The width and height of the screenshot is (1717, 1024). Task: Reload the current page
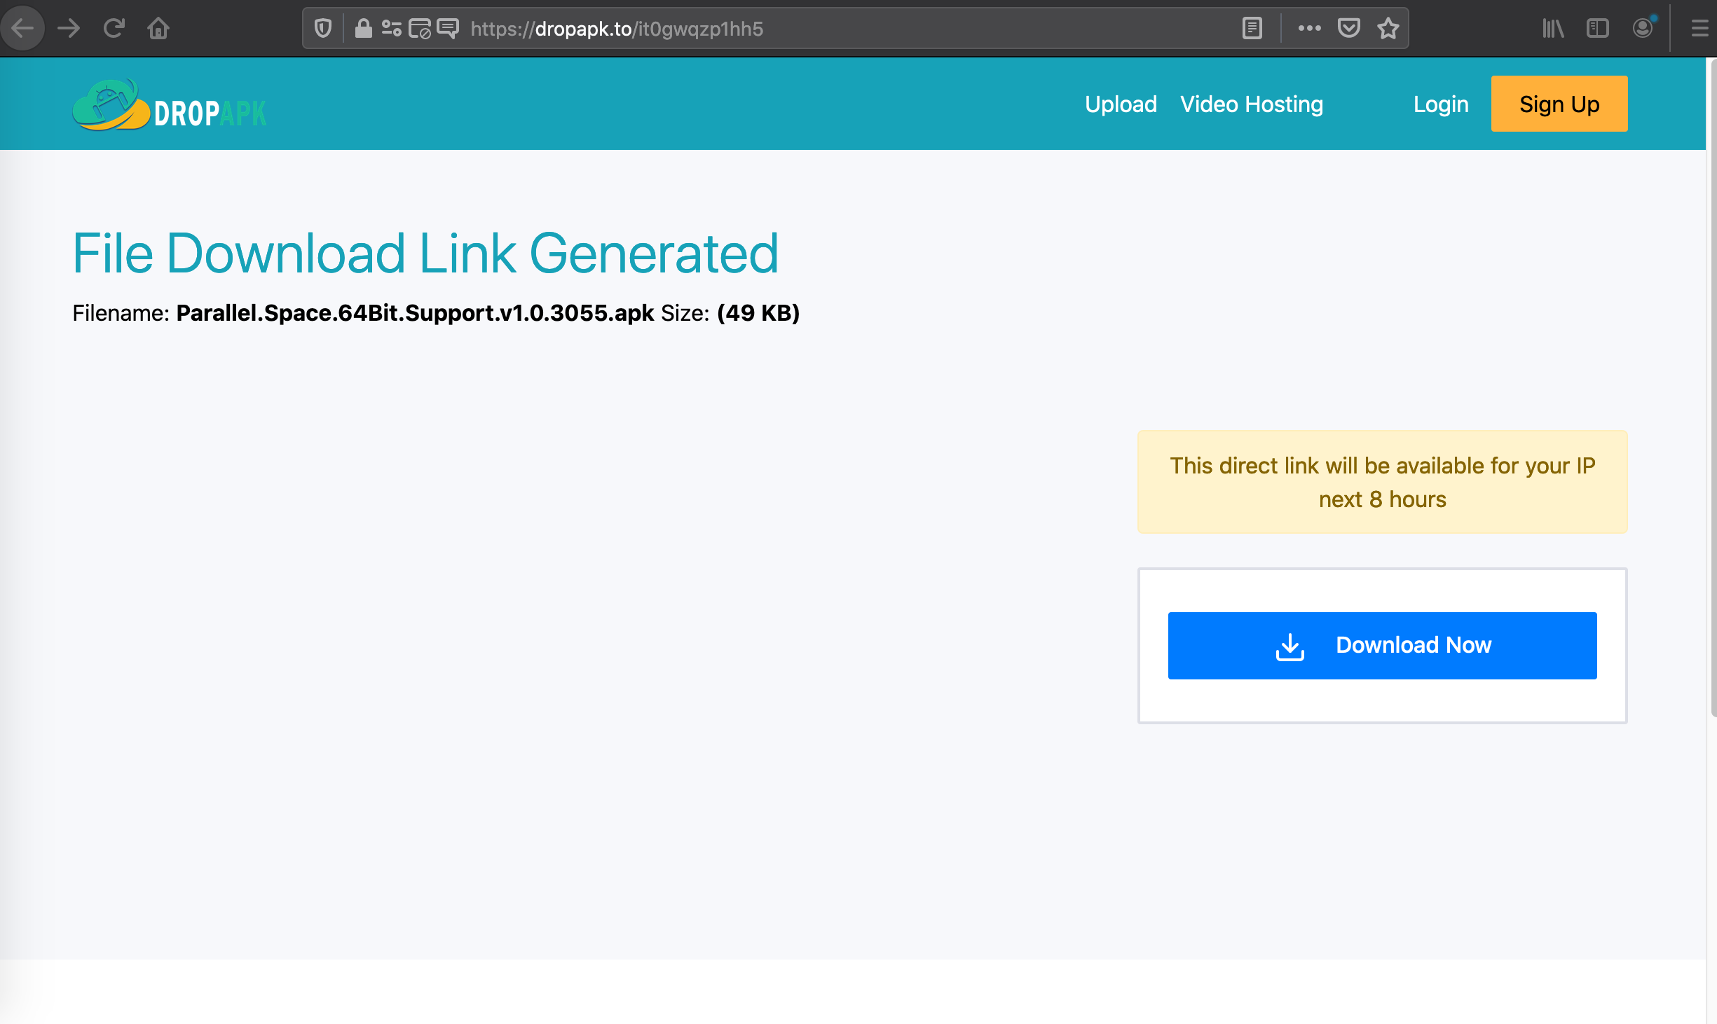114,28
